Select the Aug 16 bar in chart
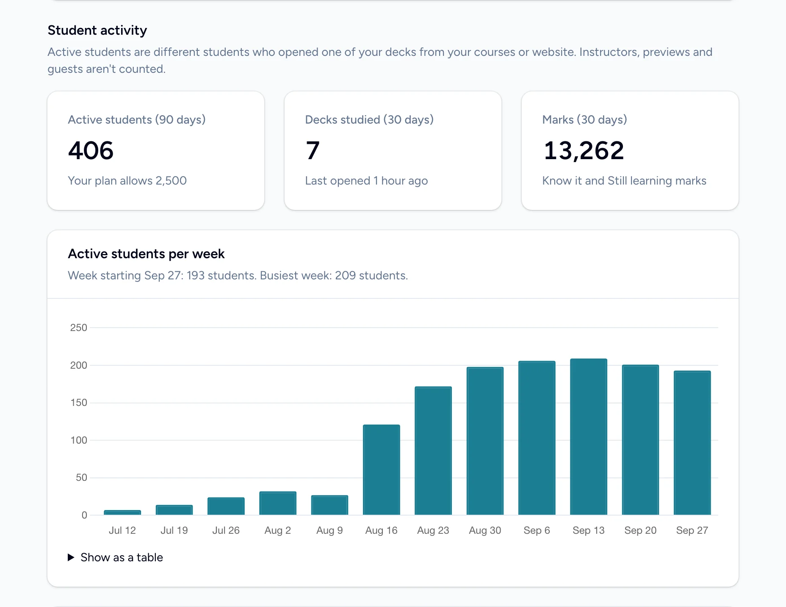786x607 pixels. point(382,470)
